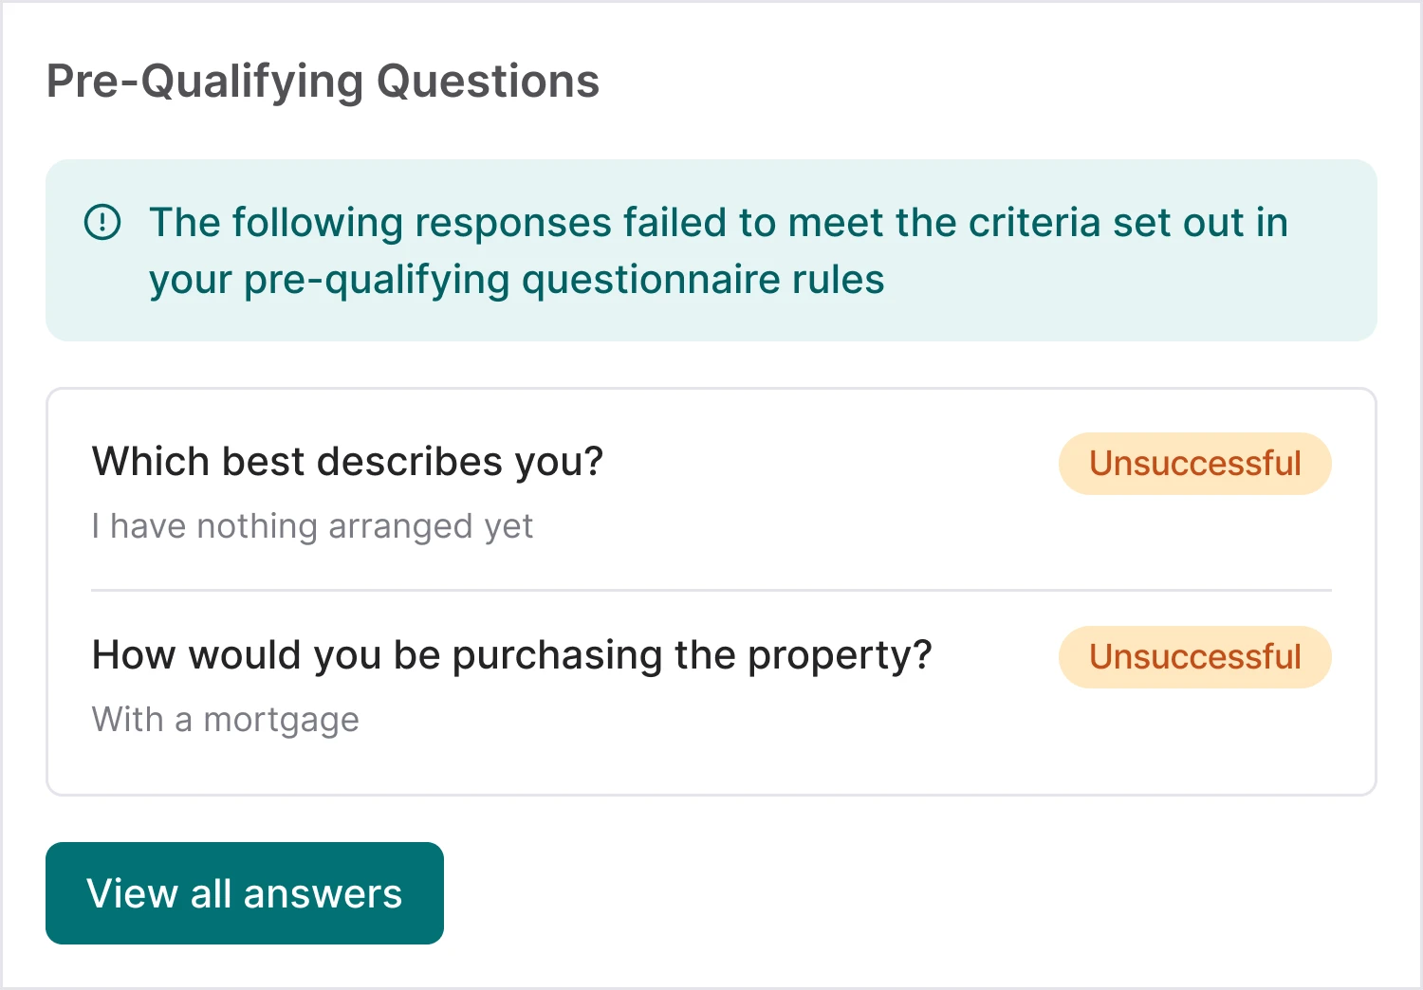1423x990 pixels.
Task: Open the questionnaire rules banner message
Action: pos(711,249)
